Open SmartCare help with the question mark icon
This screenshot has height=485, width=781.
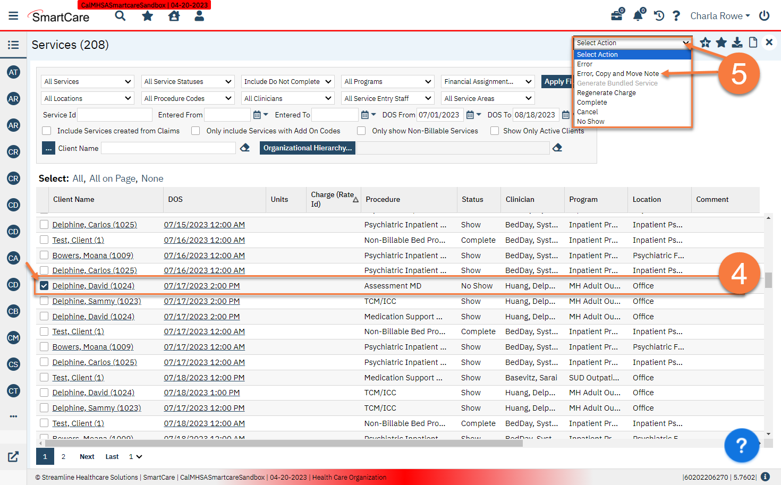coord(676,16)
